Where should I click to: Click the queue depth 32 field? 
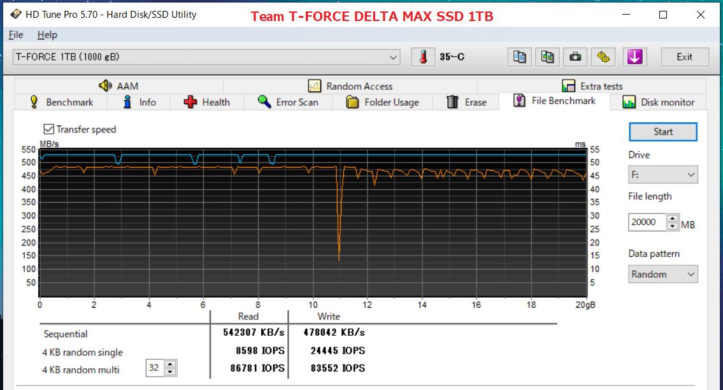tap(155, 368)
